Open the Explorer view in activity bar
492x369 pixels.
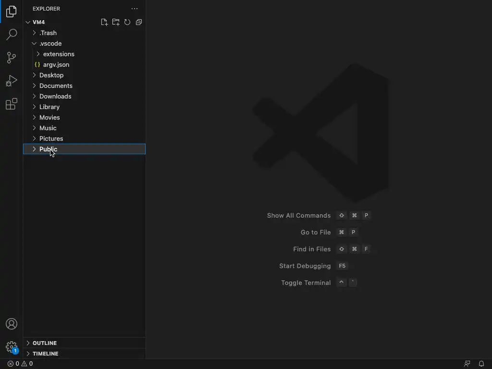point(12,12)
